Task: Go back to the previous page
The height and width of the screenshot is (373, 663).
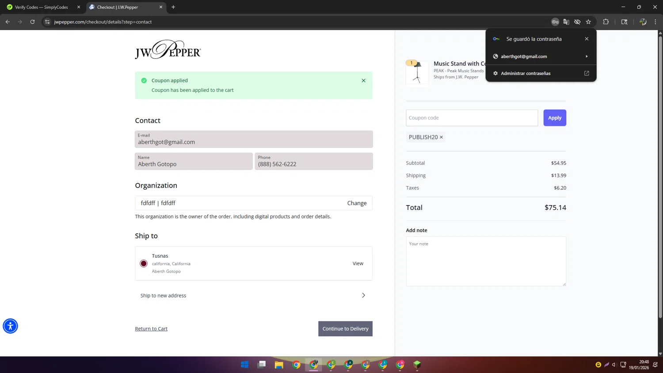Action: pos(8,22)
